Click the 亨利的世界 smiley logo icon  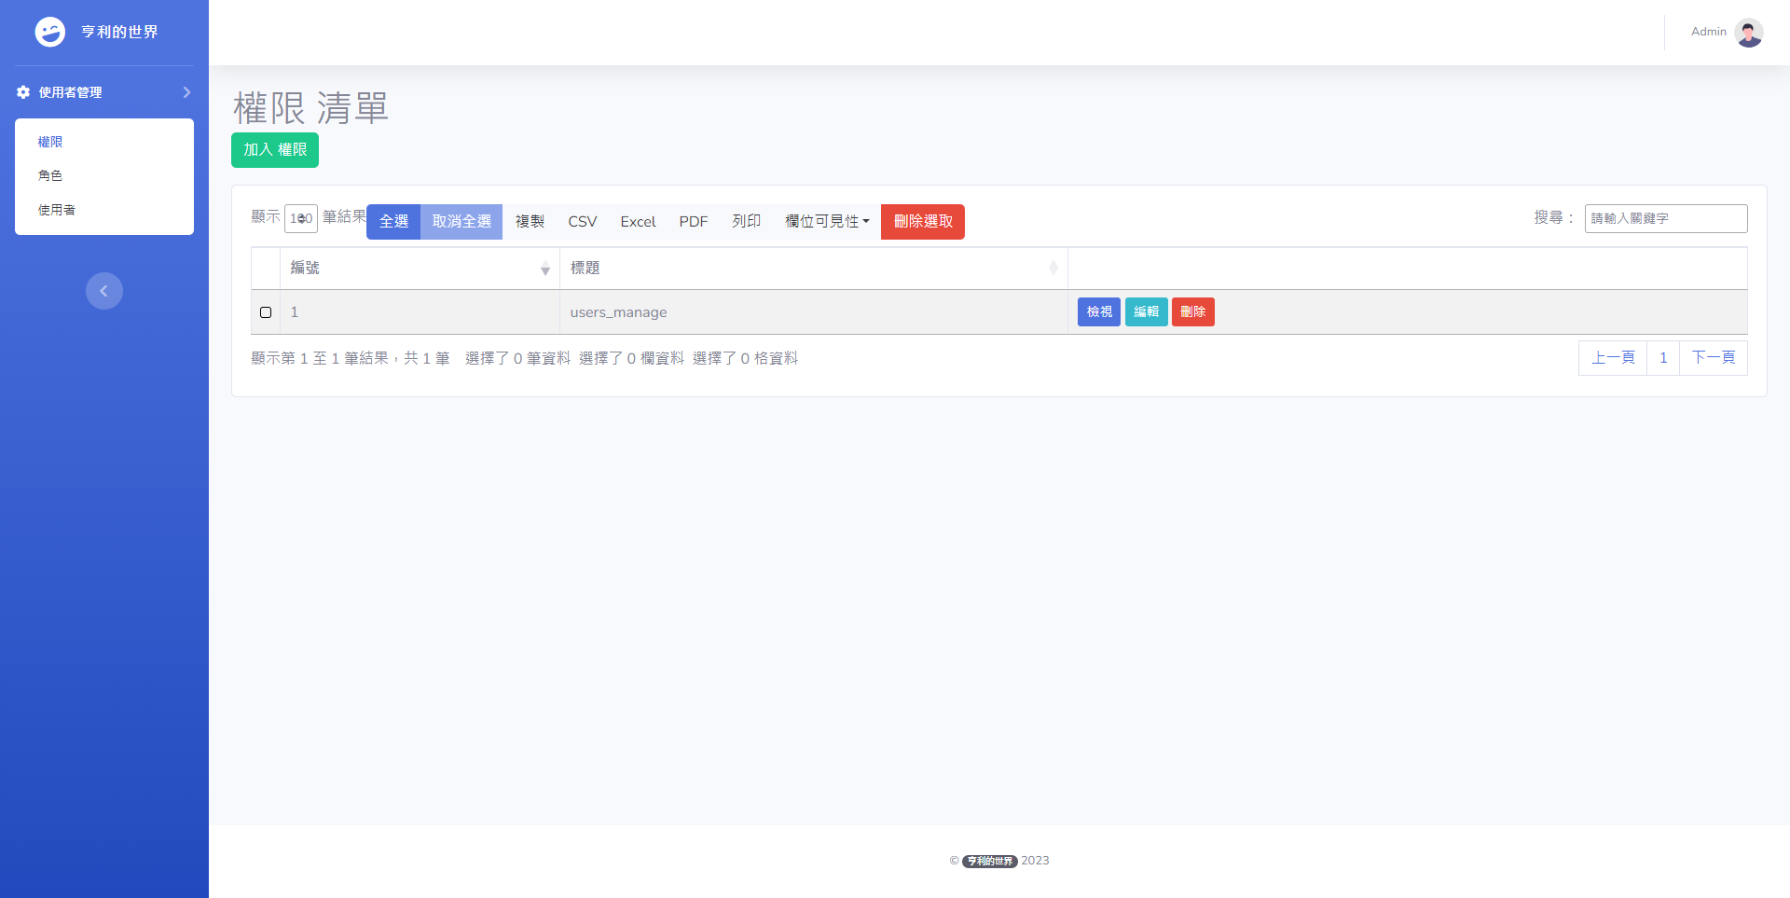click(50, 31)
